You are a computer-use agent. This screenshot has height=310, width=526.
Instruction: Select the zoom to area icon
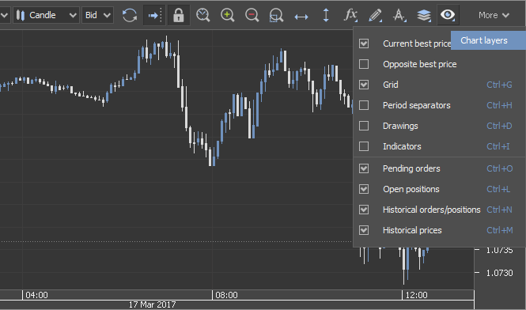tap(276, 16)
